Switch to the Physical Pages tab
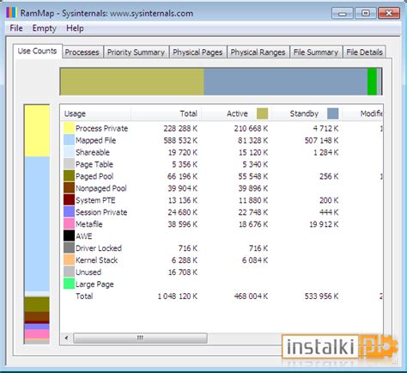Viewport: 407px width, 373px height. [197, 52]
